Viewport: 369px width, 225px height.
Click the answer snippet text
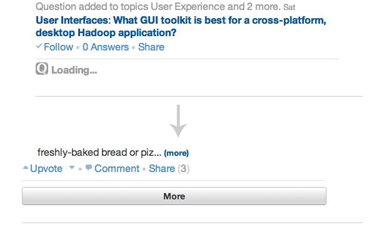click(x=99, y=153)
